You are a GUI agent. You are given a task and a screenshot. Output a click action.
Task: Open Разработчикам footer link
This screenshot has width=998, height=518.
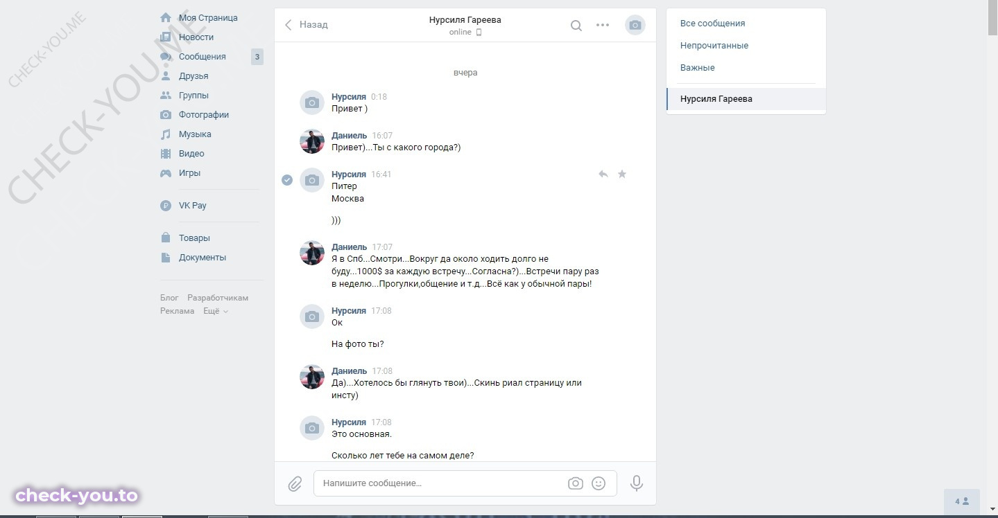(x=218, y=298)
